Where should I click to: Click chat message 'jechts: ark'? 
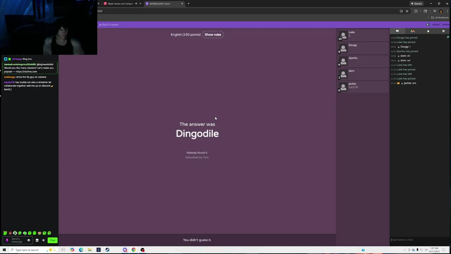tap(410, 83)
